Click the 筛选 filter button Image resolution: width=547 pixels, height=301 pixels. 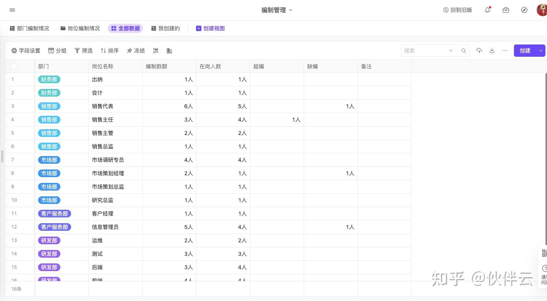pyautogui.click(x=83, y=51)
